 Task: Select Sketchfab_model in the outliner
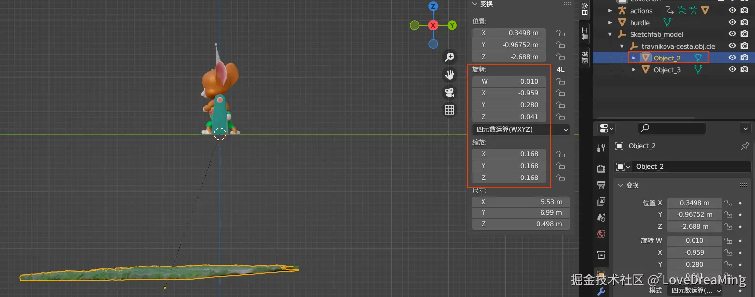tap(657, 34)
